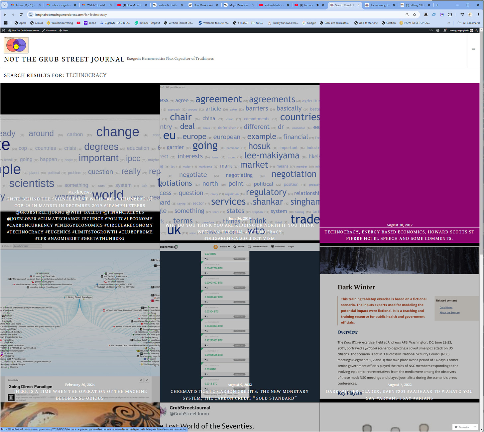Switch to the Watch "Elon Mu" tab
Viewport: 484px width, 432px height.
(x=96, y=5)
